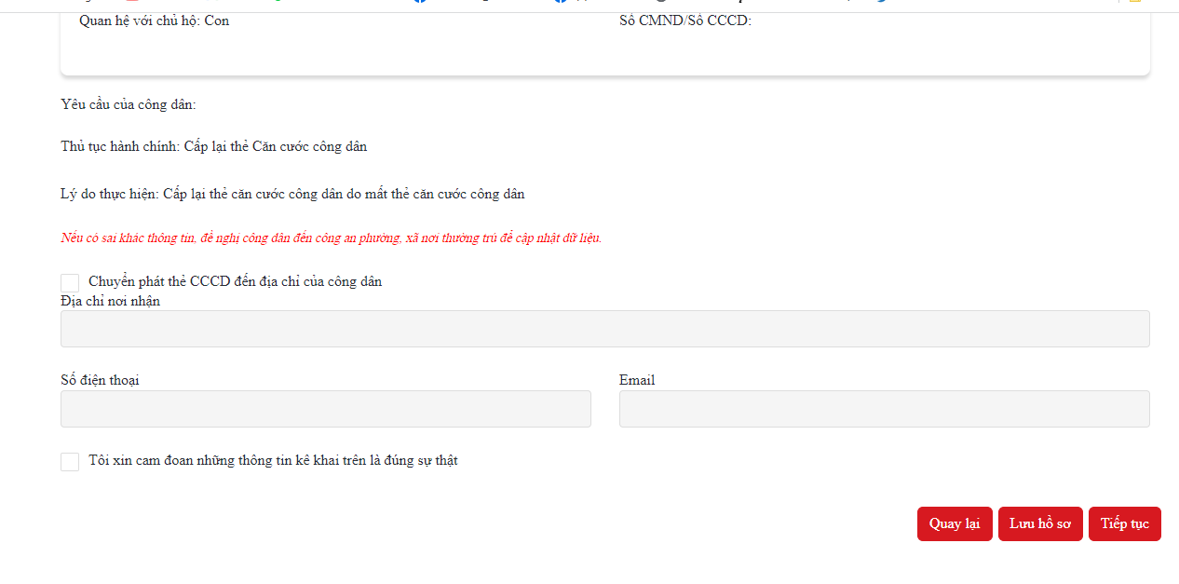The width and height of the screenshot is (1179, 584).
Task: Click the 'Email' field label
Action: tap(637, 380)
